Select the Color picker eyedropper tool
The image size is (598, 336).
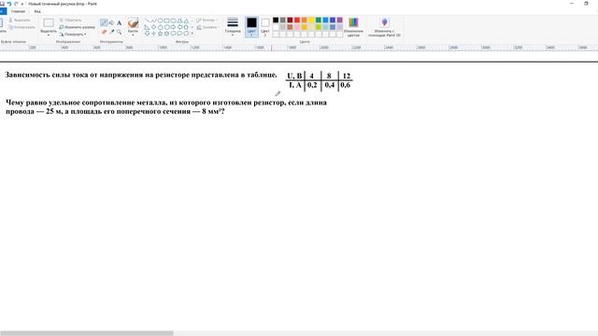(x=112, y=32)
